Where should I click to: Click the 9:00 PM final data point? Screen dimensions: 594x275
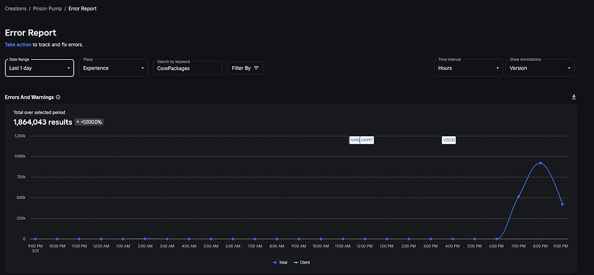coord(562,204)
